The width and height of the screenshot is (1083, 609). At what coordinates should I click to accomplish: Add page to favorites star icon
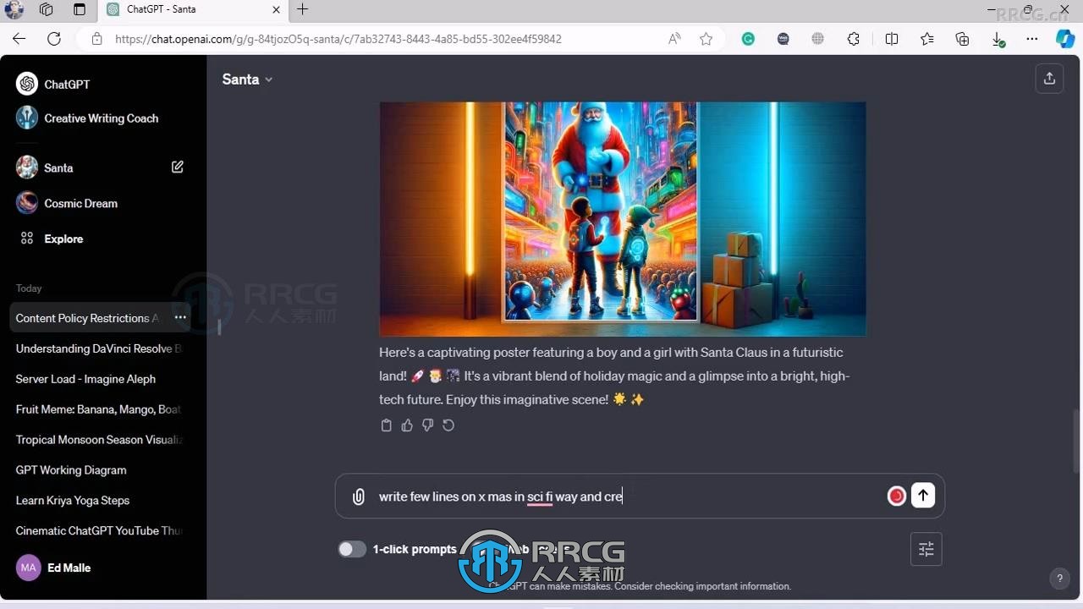click(x=706, y=39)
